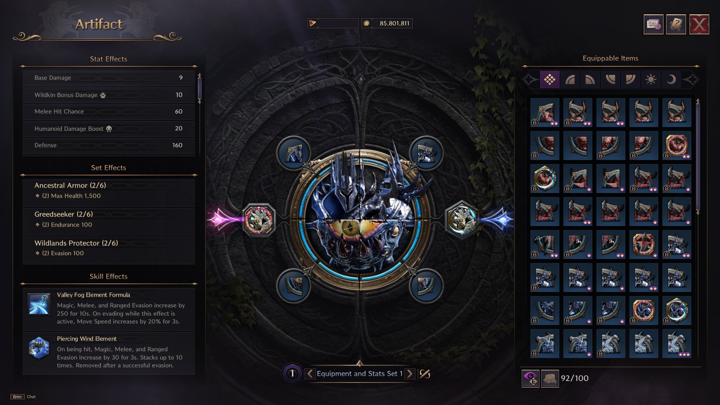The width and height of the screenshot is (720, 405).
Task: Toggle the purple eye visibility button
Action: 531,378
